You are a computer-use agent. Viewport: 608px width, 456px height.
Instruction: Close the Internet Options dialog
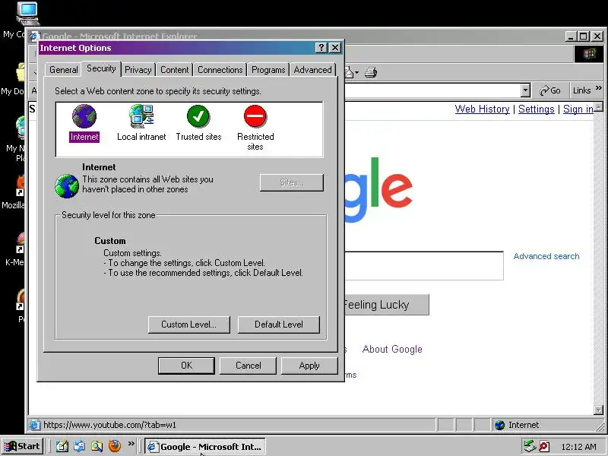(x=335, y=48)
